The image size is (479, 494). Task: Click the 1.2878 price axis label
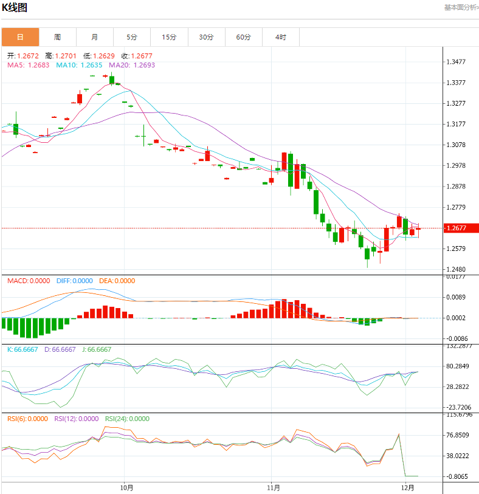click(456, 187)
